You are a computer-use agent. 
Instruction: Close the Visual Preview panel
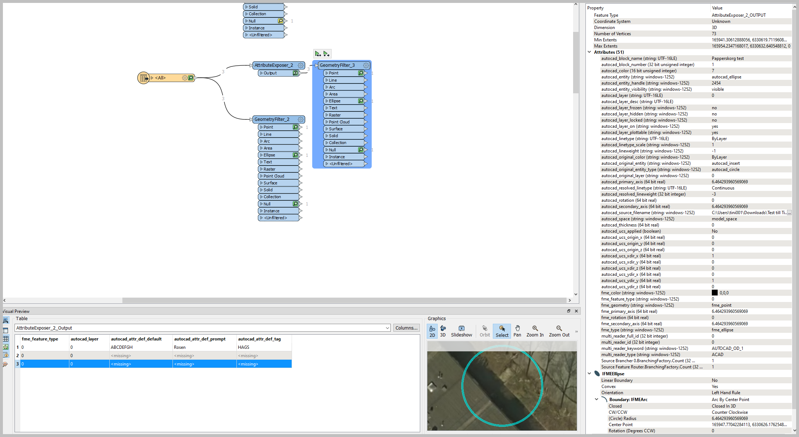[576, 311]
